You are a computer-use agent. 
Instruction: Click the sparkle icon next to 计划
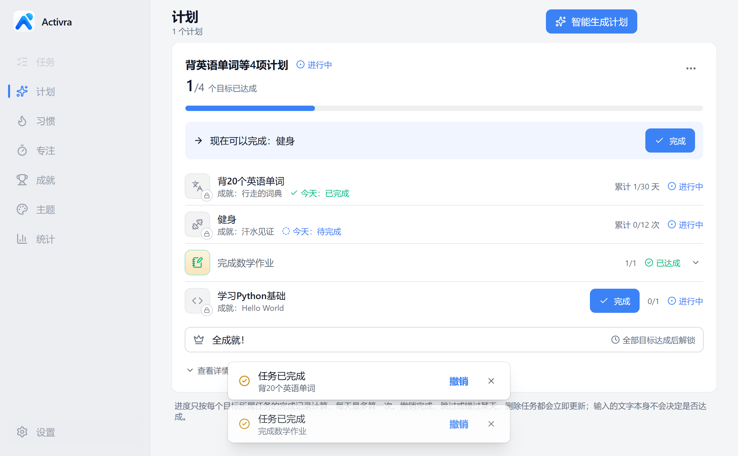tap(22, 92)
